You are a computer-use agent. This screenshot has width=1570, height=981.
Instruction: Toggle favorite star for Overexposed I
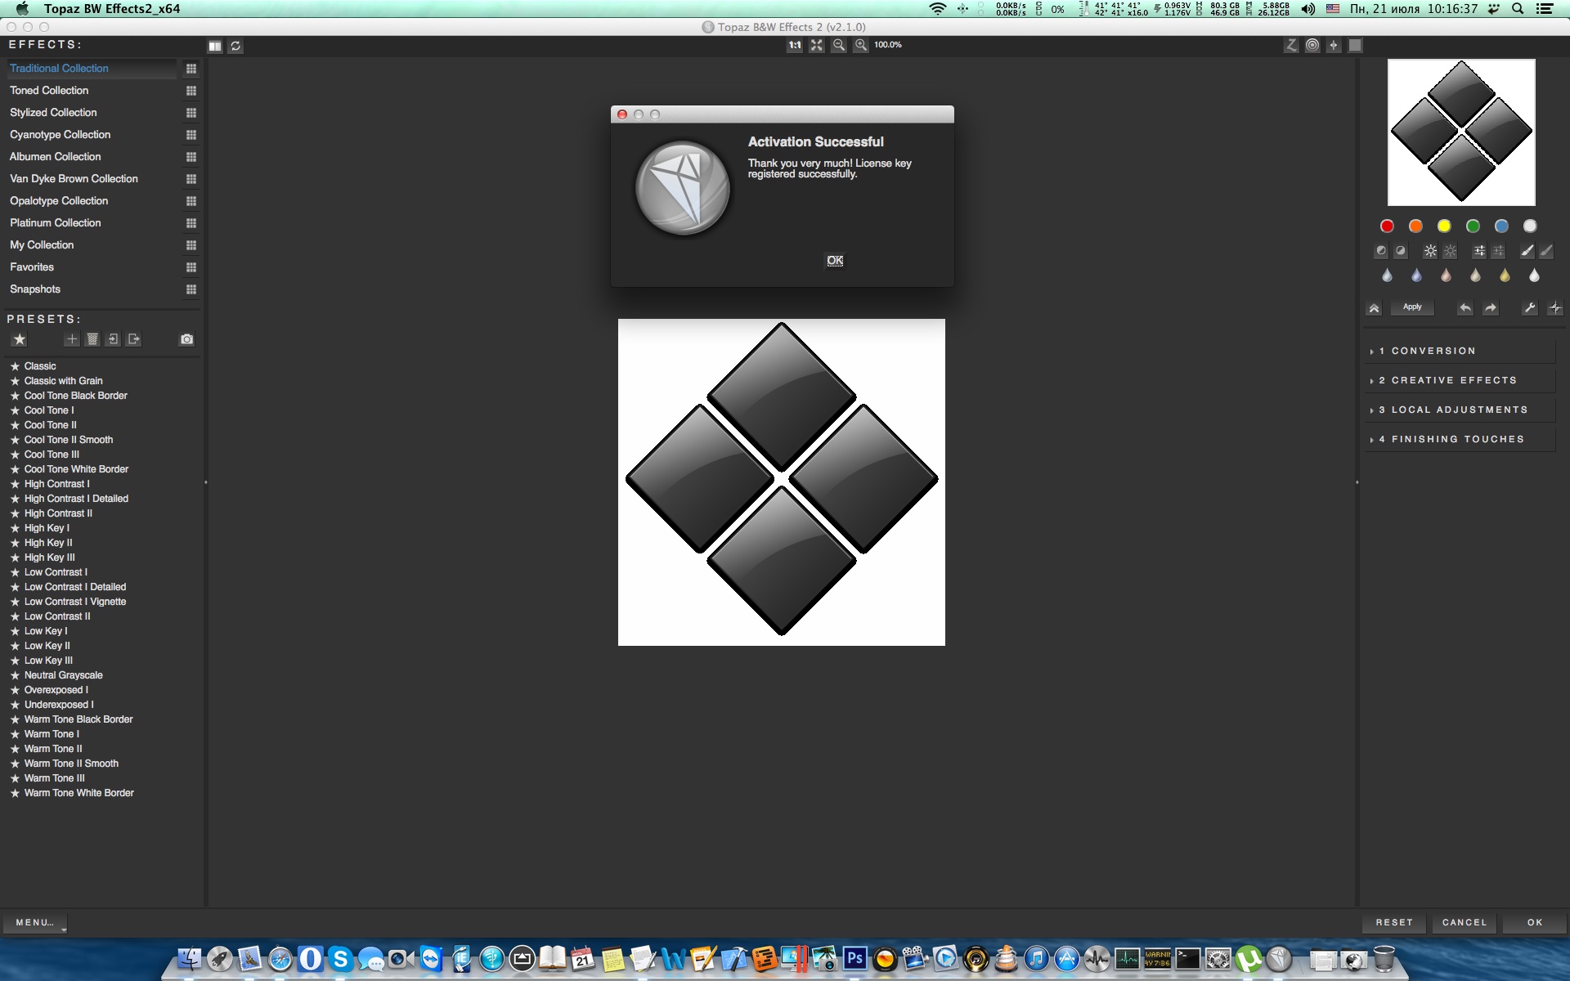[x=15, y=690]
